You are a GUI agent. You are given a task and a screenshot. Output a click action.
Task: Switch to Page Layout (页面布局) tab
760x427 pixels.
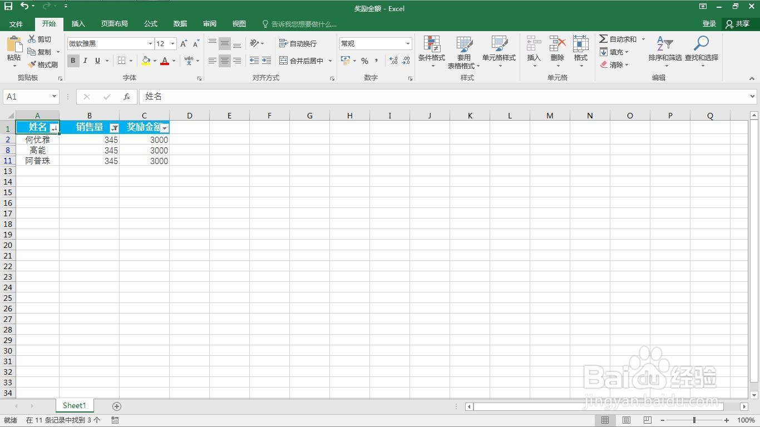115,24
